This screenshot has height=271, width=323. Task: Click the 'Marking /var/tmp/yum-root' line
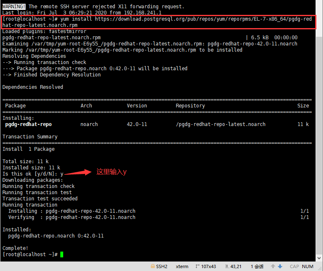pyautogui.click(x=122, y=50)
